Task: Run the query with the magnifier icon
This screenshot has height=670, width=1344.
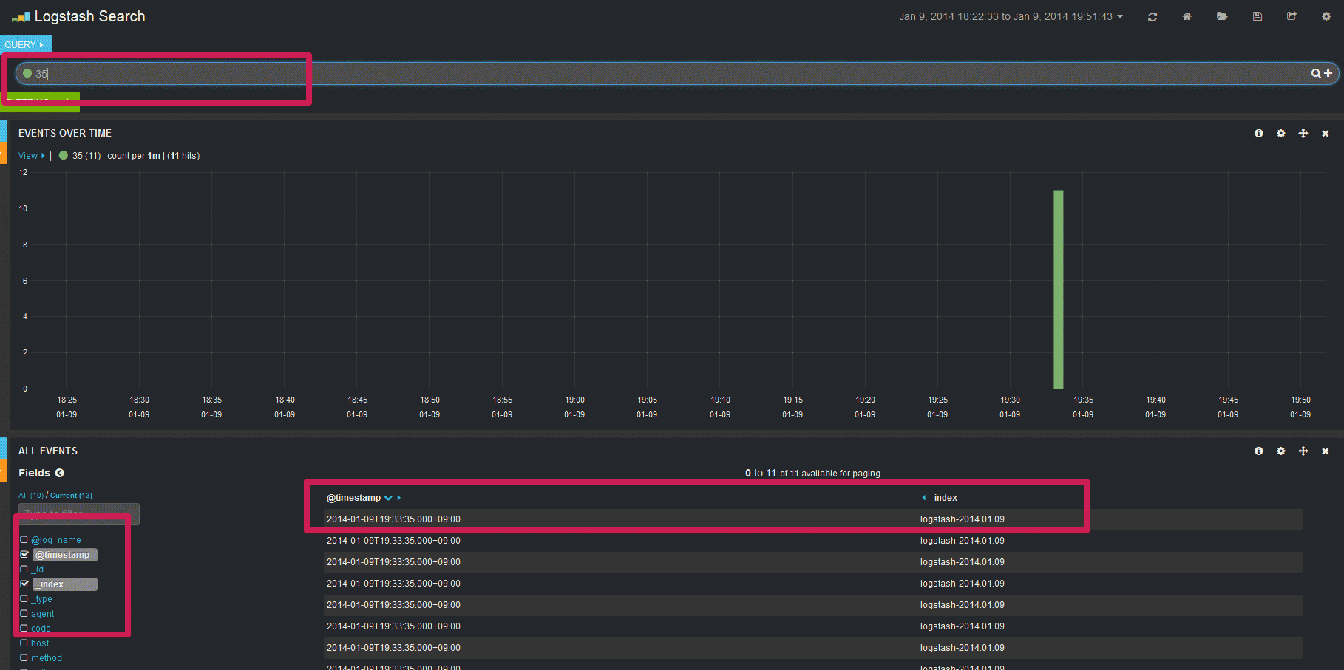Action: 1316,73
